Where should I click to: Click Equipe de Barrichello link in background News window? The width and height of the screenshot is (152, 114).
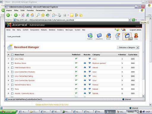pyautogui.click(x=52, y=104)
